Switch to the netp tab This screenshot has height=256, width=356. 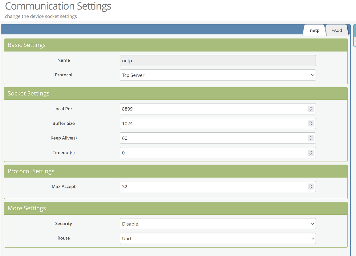coord(314,30)
